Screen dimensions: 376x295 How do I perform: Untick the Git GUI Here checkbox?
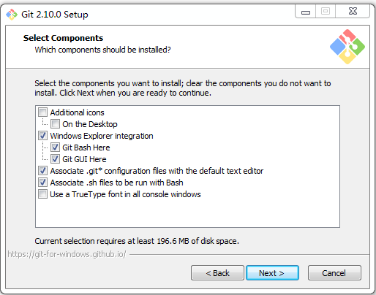pos(55,159)
